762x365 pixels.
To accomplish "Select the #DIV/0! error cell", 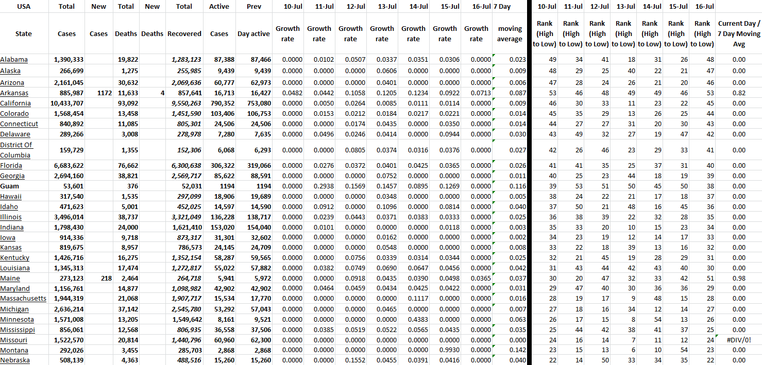I will pyautogui.click(x=738, y=340).
